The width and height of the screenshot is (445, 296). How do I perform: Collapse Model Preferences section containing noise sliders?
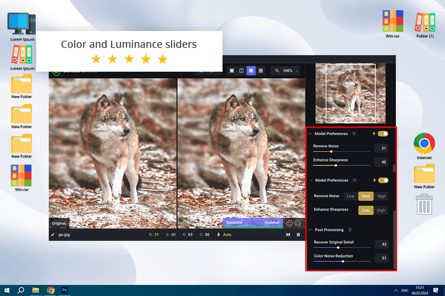(x=310, y=134)
